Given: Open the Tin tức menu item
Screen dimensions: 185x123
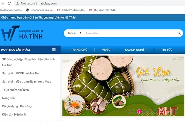Looking at the screenshot, I should pos(167,50).
